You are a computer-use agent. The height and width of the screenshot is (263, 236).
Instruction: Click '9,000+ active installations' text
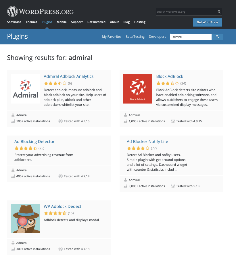pyautogui.click(x=147, y=186)
